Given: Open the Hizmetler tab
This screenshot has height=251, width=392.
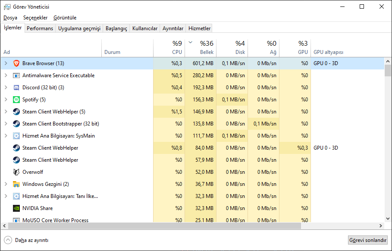Looking at the screenshot, I should (x=199, y=28).
